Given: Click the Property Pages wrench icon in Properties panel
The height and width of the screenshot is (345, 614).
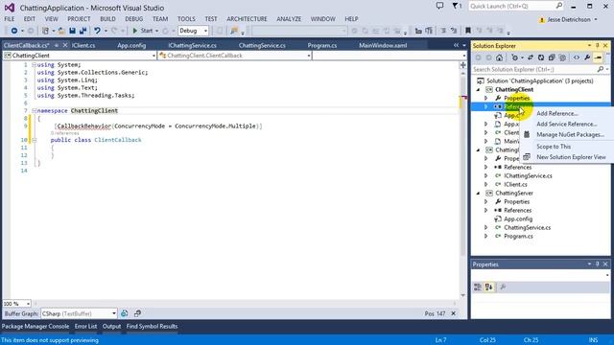Looking at the screenshot, I should [503, 287].
